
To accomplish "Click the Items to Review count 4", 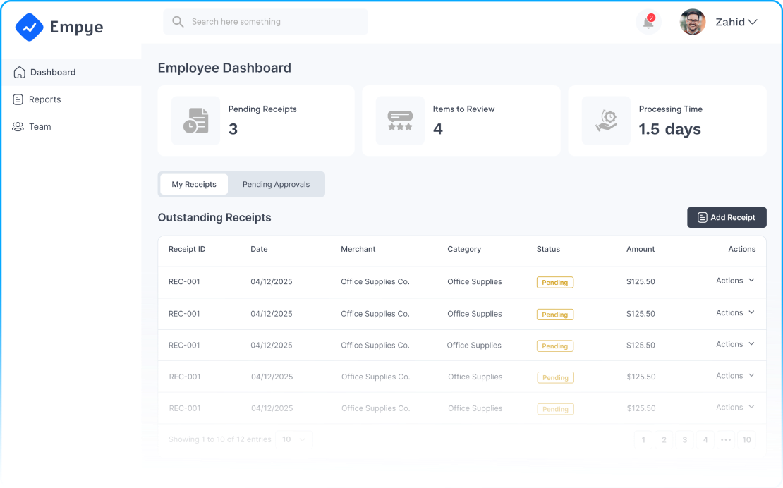I will [x=437, y=129].
